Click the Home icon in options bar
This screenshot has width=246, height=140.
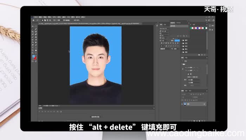click(x=33, y=20)
